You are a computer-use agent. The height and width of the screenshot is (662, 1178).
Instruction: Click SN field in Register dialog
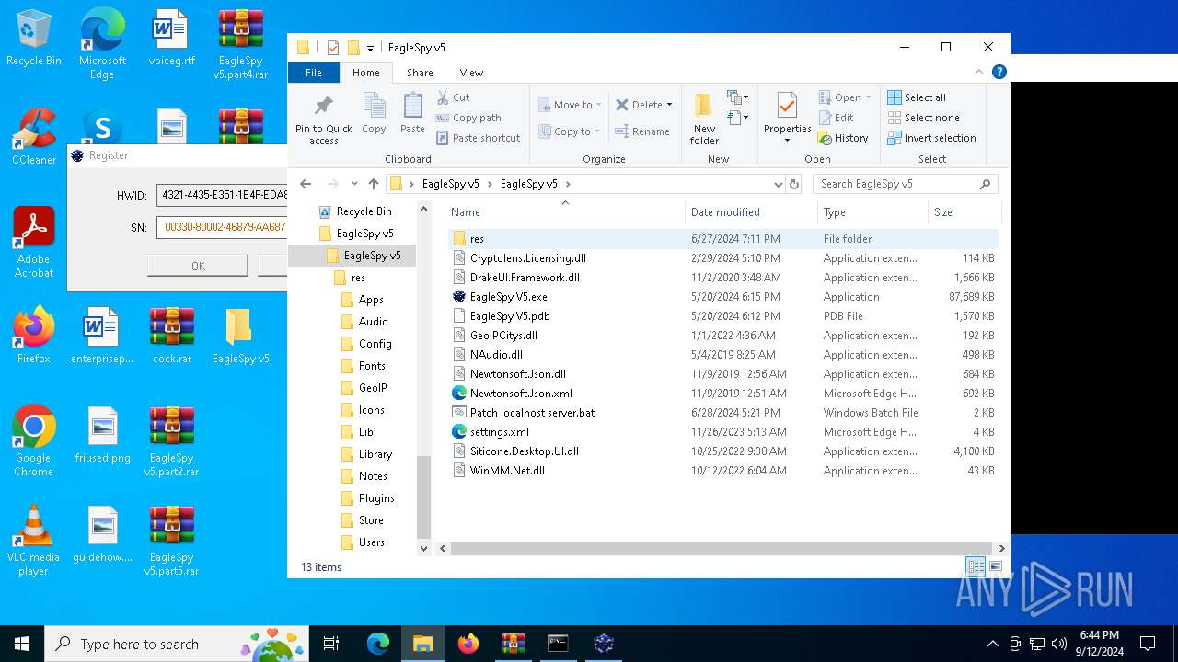point(222,226)
